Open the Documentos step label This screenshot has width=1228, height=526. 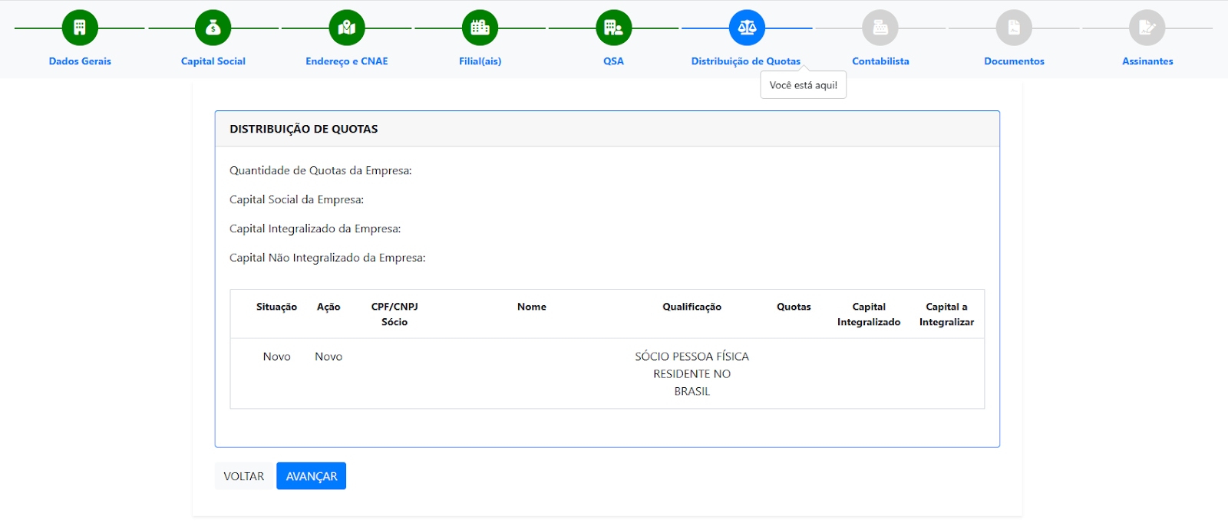coord(1014,61)
